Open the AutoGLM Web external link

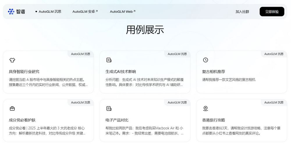coord(123,12)
